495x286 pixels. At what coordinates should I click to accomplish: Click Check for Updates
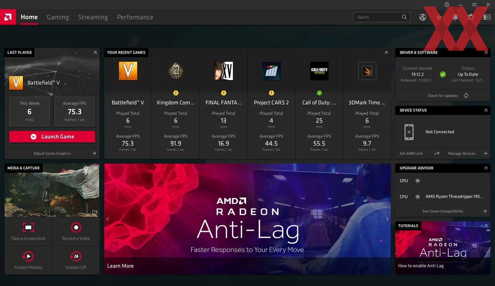click(x=443, y=96)
